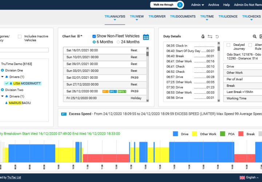Viewport: 262px width, 182px height.
Task: Select the 24 Months radio option
Action: (118, 42)
